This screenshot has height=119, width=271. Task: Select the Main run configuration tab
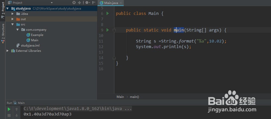19,103
